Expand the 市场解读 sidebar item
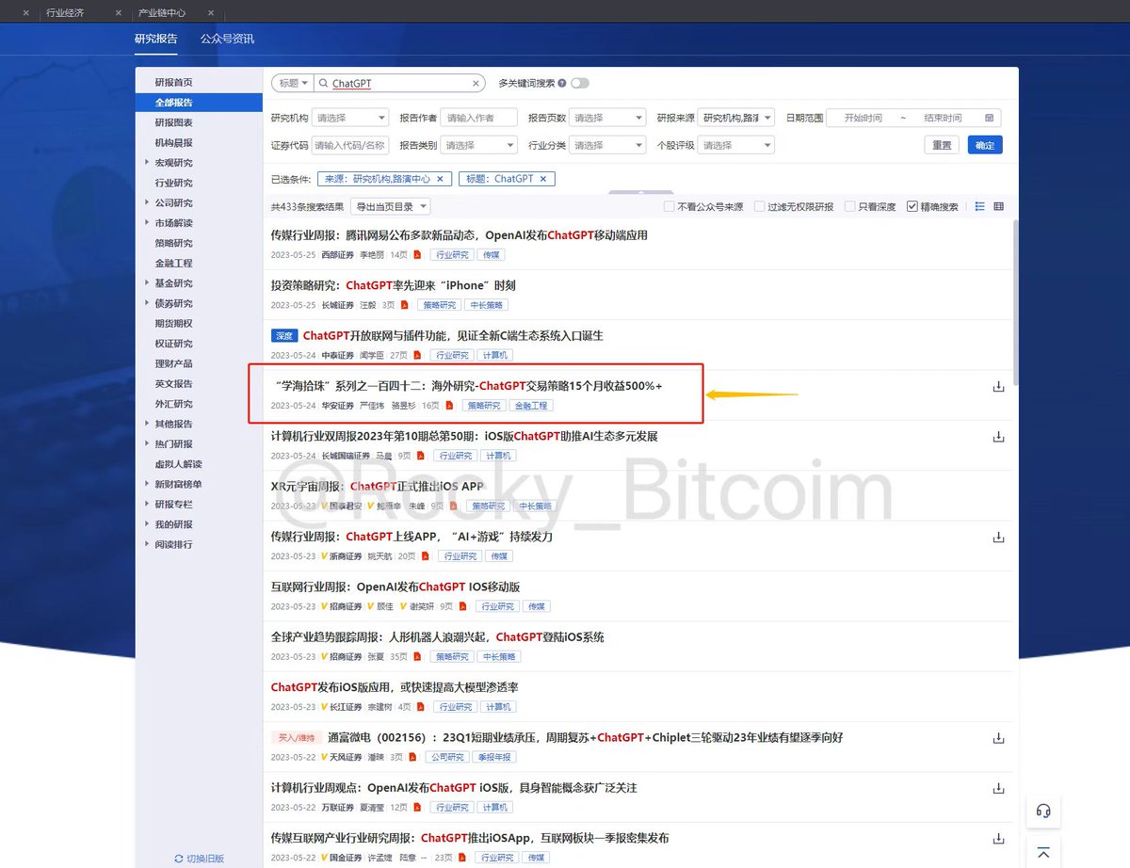1130x868 pixels. coord(147,223)
